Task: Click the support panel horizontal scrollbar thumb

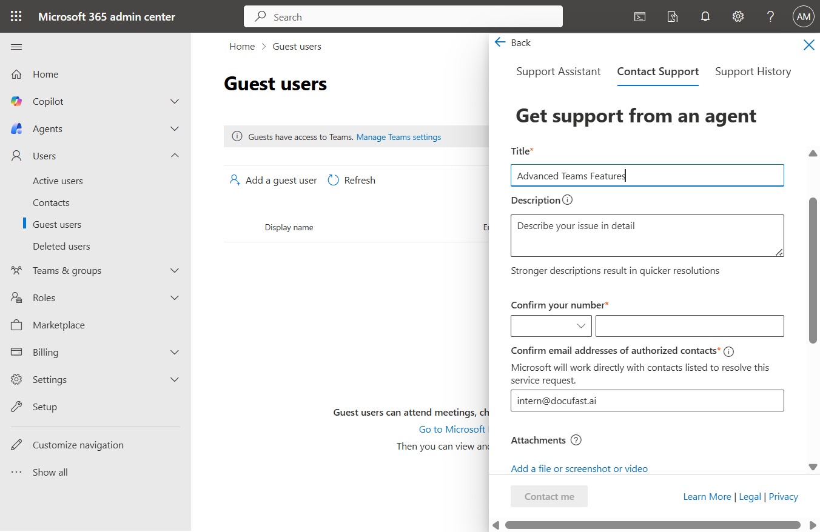Action: click(653, 525)
